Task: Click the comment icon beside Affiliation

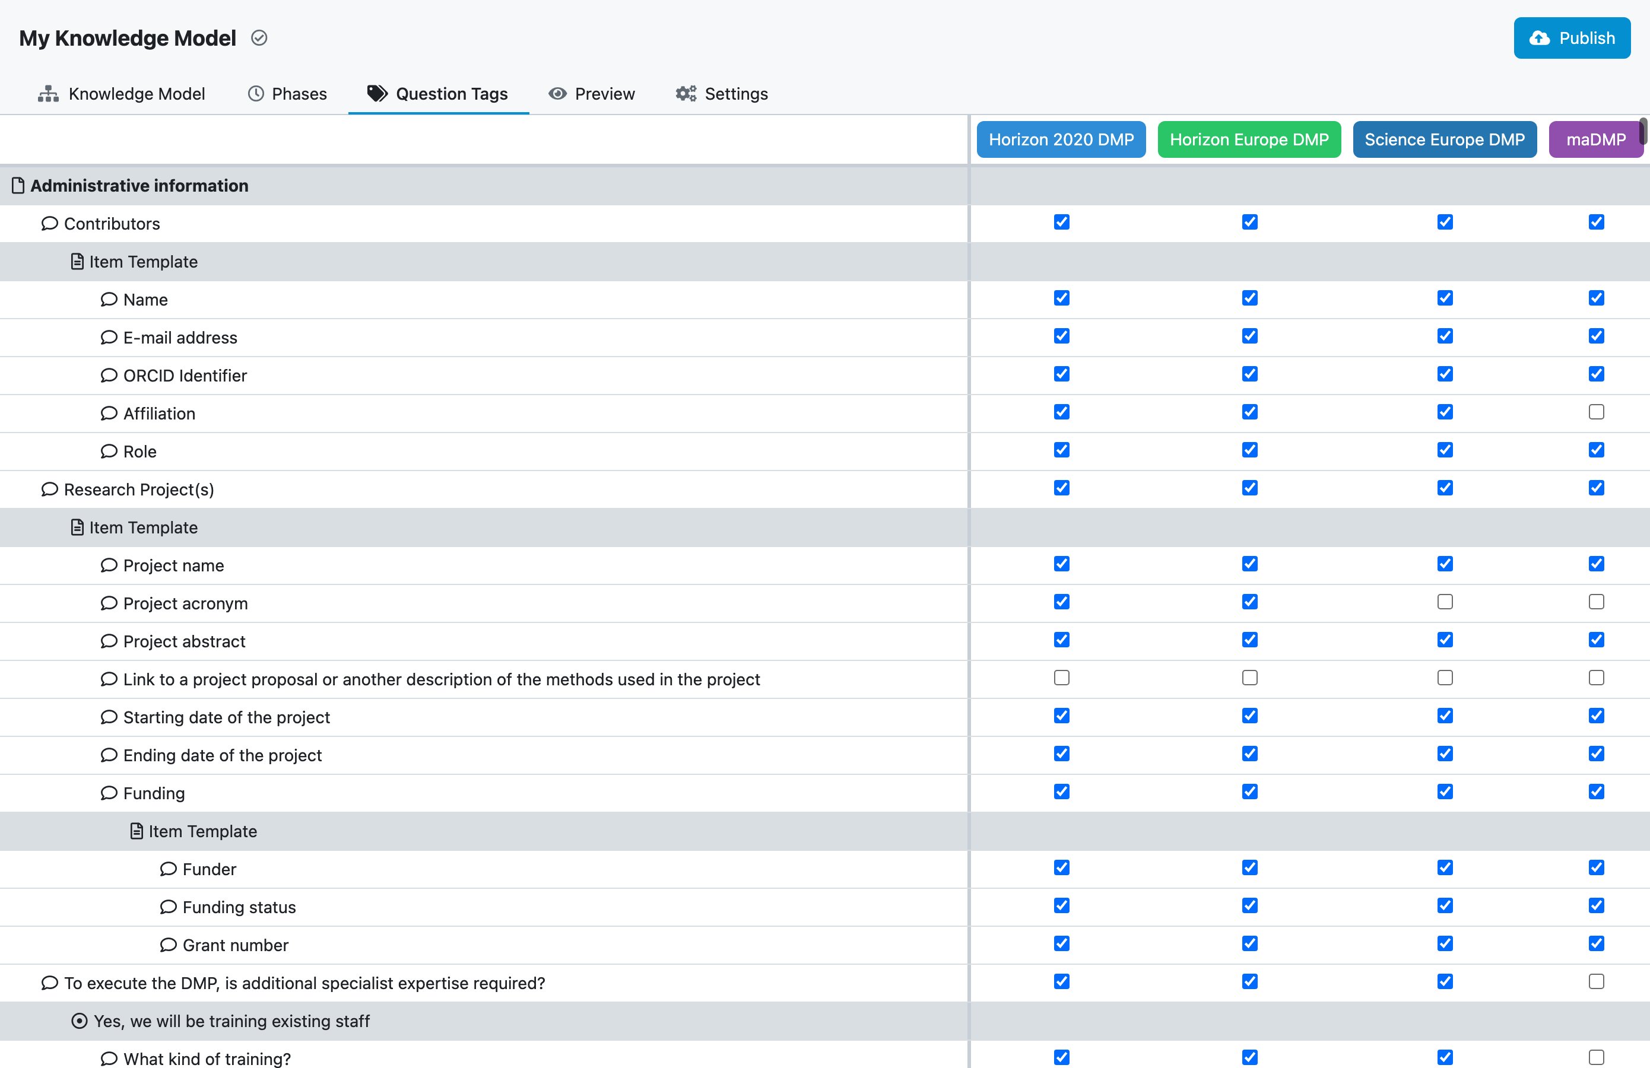Action: (109, 413)
